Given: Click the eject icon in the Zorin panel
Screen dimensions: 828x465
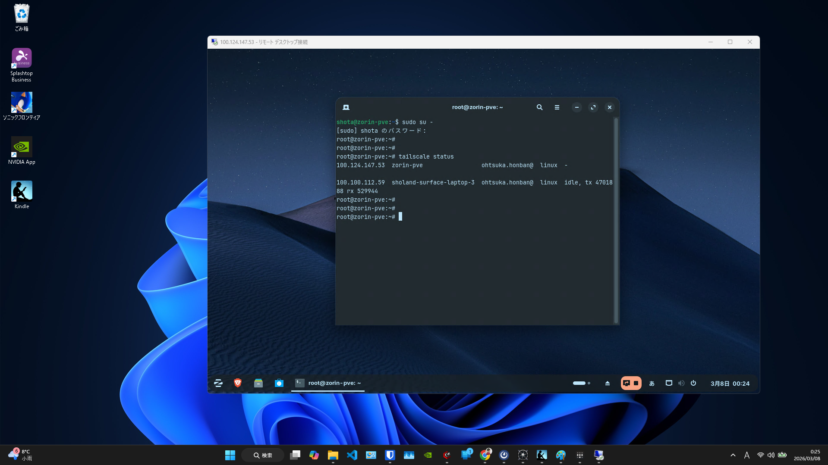Looking at the screenshot, I should click(x=608, y=383).
